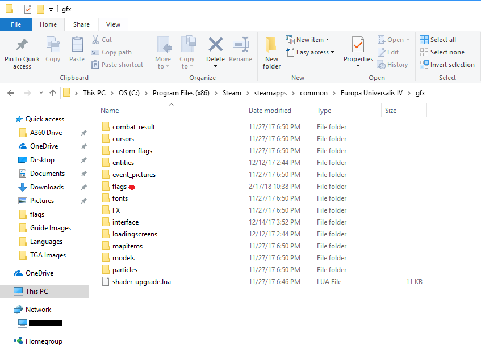The image size is (481, 351).
Task: Open Desktop in navigation pane
Action: coord(42,160)
